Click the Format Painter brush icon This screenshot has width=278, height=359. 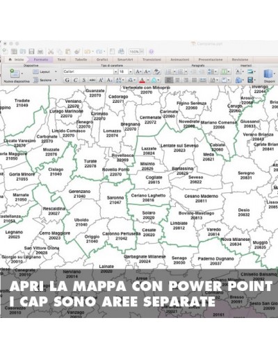(77, 51)
